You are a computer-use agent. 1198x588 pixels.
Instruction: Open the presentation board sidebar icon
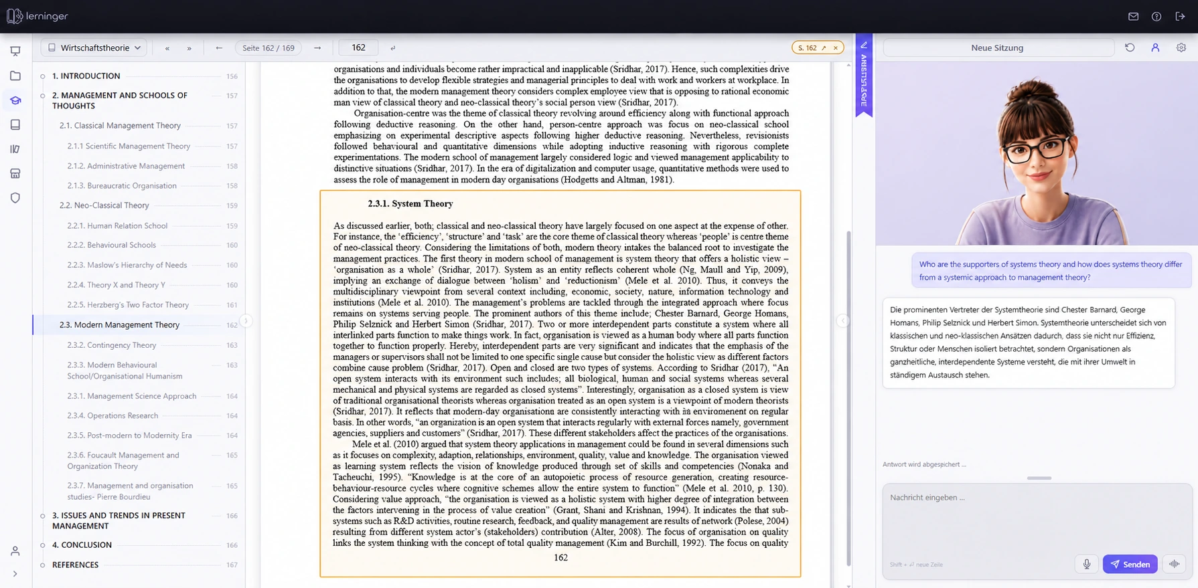point(15,52)
